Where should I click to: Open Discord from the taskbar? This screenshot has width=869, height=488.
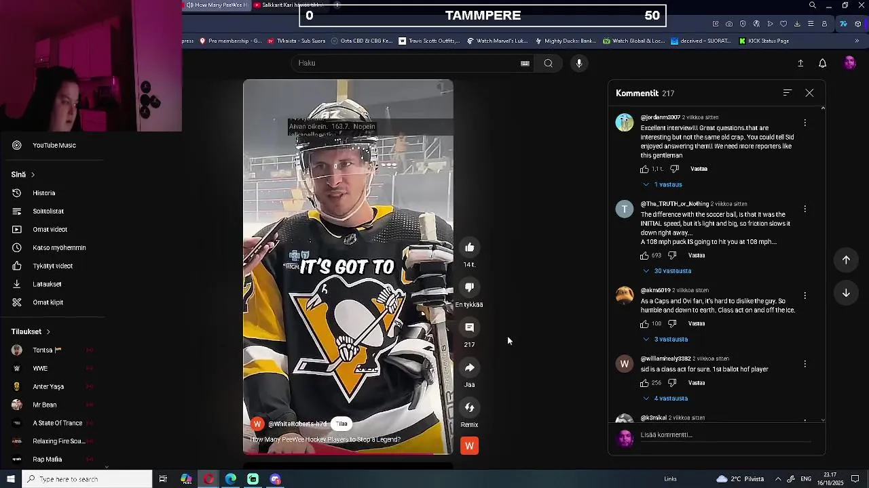(276, 479)
